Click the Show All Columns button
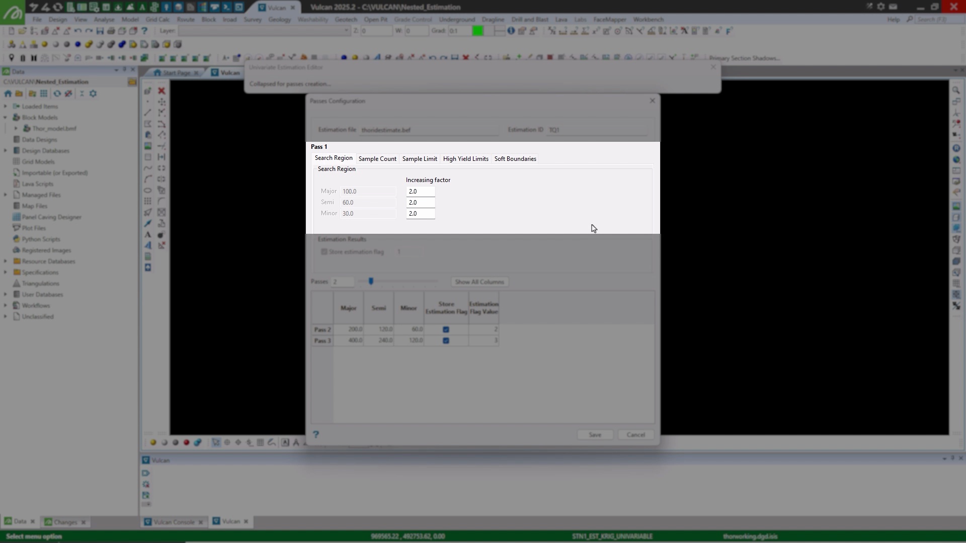This screenshot has width=966, height=543. pyautogui.click(x=479, y=282)
